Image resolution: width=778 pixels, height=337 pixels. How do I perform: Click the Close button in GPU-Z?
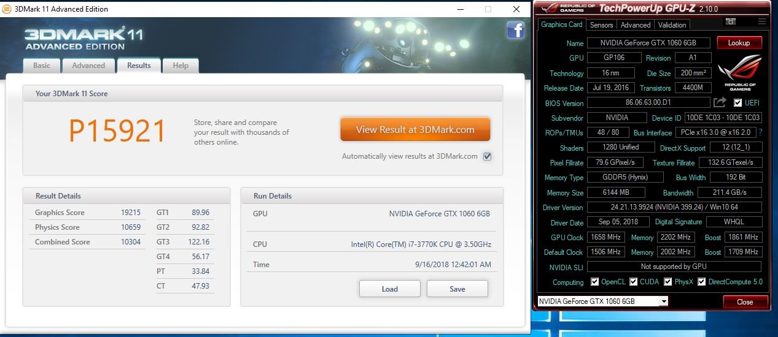tap(745, 301)
